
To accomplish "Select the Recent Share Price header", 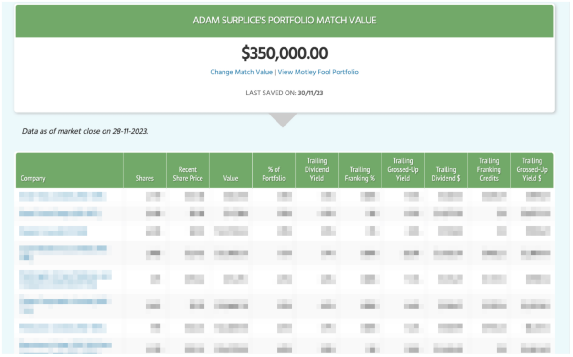I will (188, 174).
